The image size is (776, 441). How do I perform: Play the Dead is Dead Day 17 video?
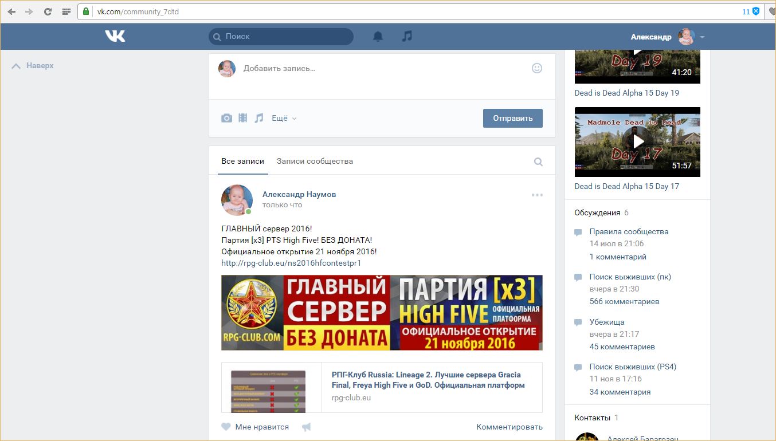[x=637, y=141]
